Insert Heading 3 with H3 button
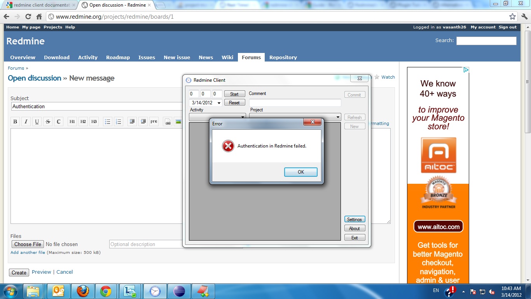 [x=94, y=121]
